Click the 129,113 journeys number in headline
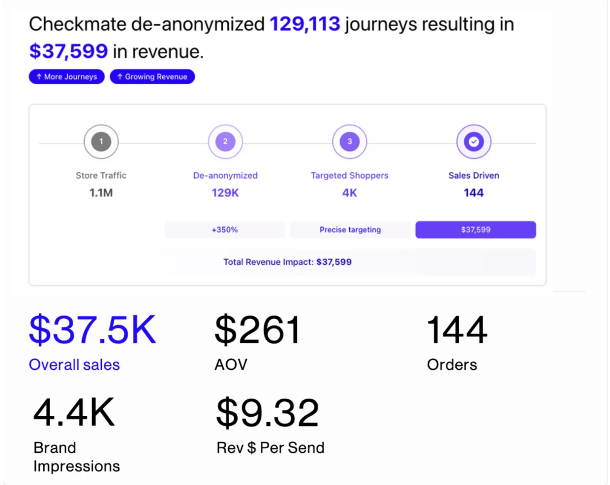The height and width of the screenshot is (485, 610). coord(305,24)
